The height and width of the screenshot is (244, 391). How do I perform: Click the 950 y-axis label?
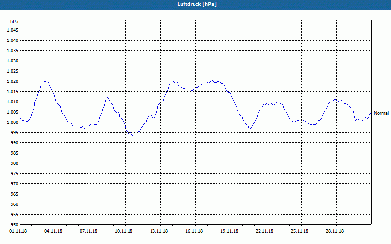15,224
